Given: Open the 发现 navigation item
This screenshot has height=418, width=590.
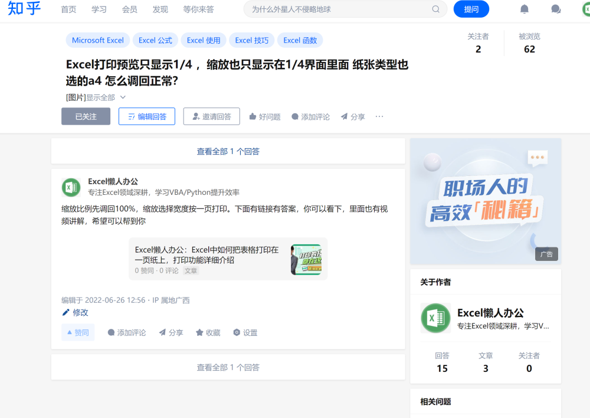Looking at the screenshot, I should click(x=160, y=9).
